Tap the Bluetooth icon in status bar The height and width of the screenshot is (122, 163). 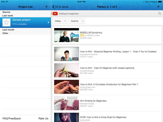coord(144,2)
